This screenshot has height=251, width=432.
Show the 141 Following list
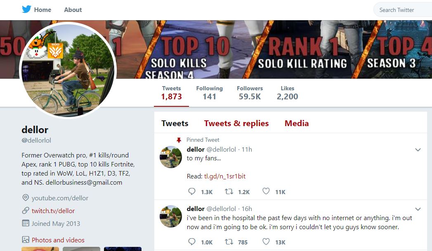point(209,93)
